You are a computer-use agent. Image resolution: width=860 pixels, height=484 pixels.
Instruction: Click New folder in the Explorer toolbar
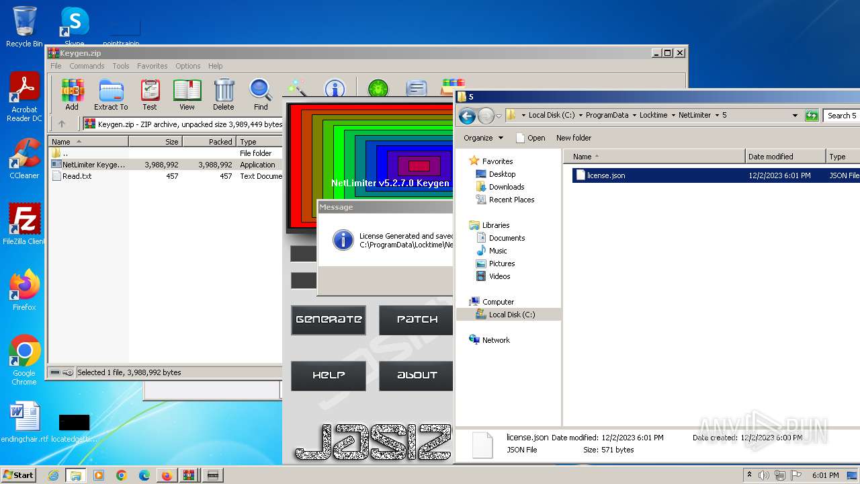tap(574, 138)
